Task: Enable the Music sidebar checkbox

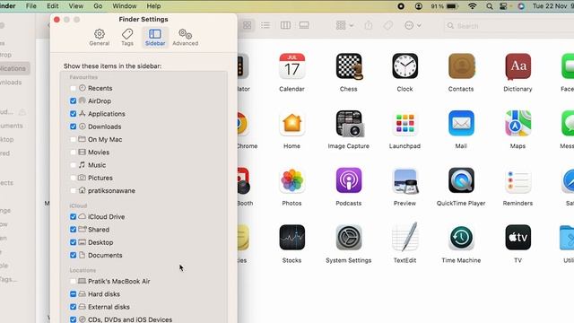Action: (73, 165)
